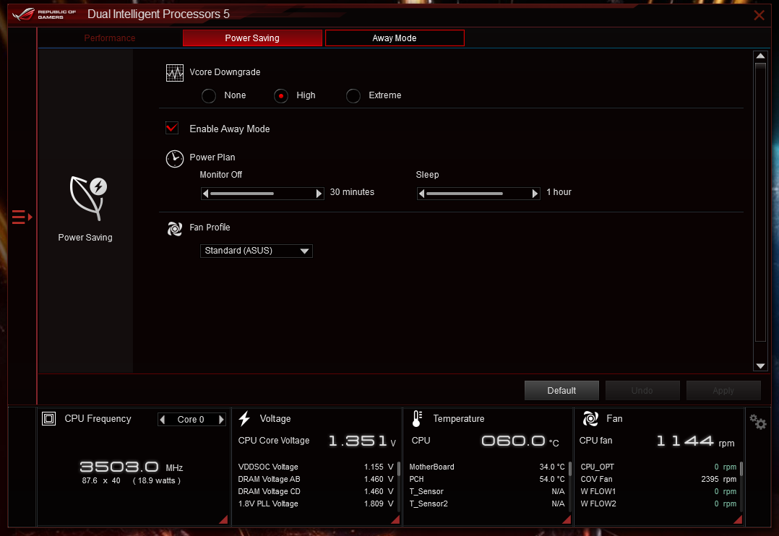
Task: Click the COV Fan row
Action: pos(658,480)
